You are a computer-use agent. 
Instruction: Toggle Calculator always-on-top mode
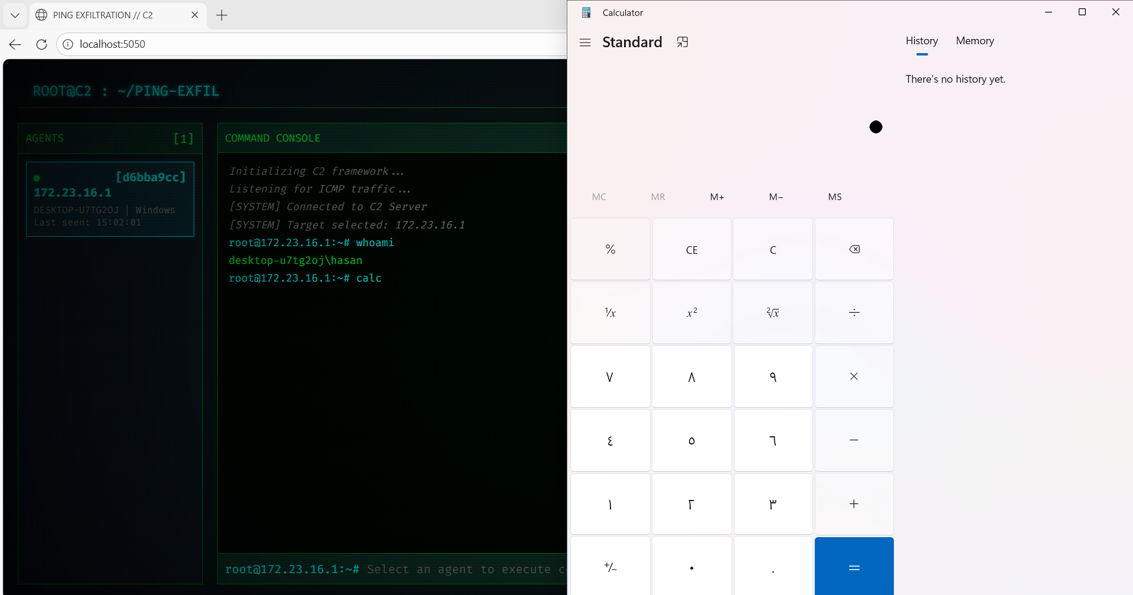683,42
